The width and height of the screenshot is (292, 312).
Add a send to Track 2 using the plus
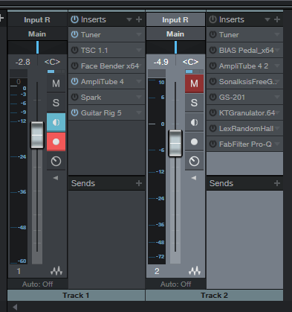click(x=277, y=183)
